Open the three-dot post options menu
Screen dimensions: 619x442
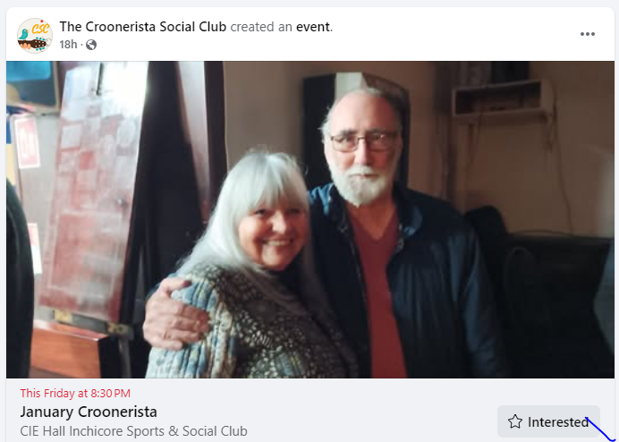pos(587,34)
